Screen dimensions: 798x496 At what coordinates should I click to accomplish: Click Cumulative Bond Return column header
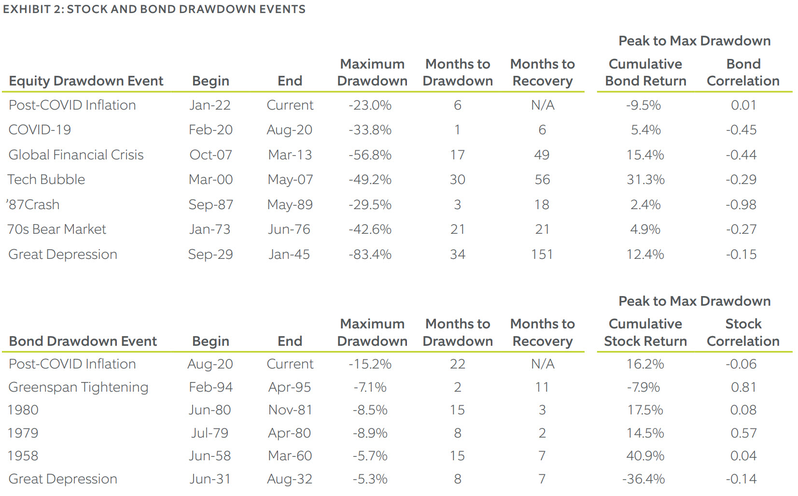coord(645,72)
